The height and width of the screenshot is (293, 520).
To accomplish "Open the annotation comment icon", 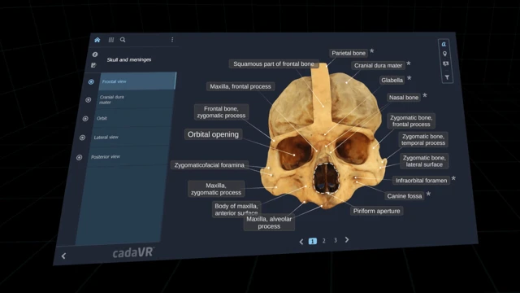I will pyautogui.click(x=446, y=63).
